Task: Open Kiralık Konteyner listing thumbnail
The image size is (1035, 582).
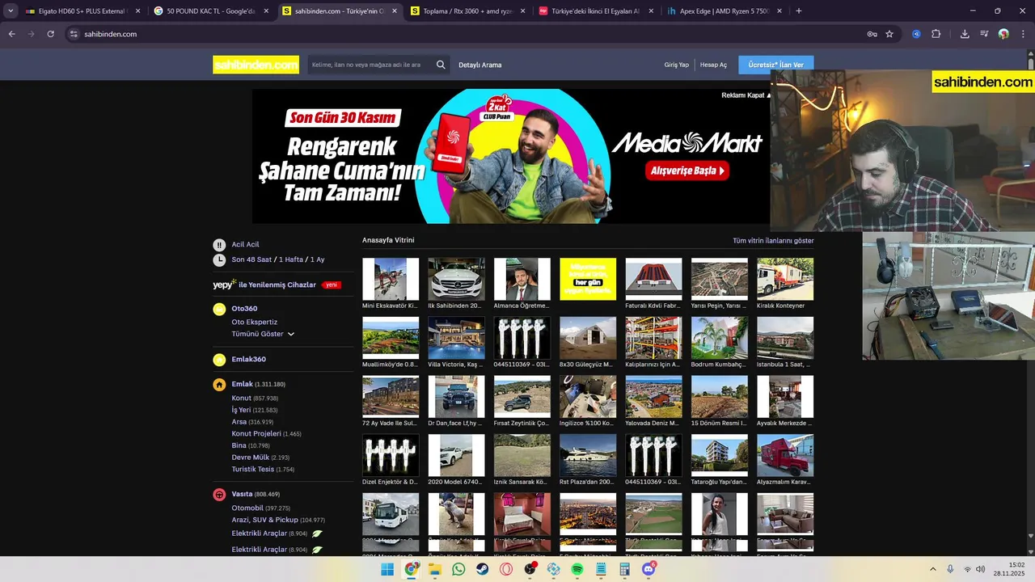Action: click(785, 279)
